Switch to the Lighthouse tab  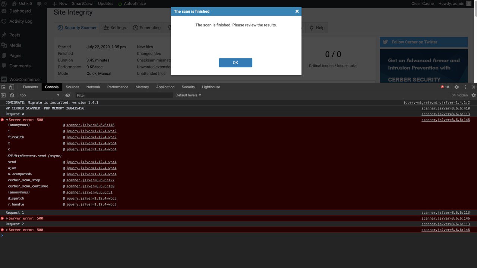coord(211,87)
